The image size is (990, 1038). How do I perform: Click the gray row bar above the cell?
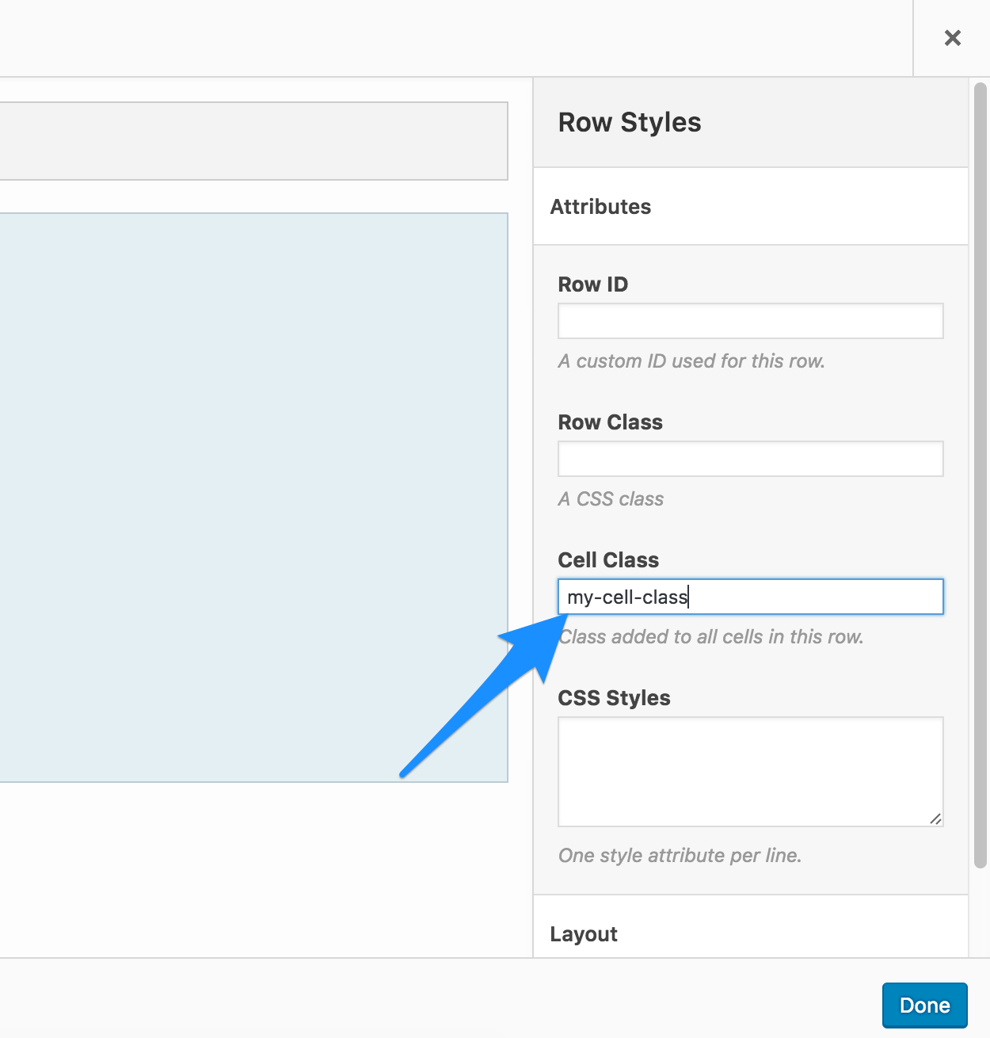(253, 141)
